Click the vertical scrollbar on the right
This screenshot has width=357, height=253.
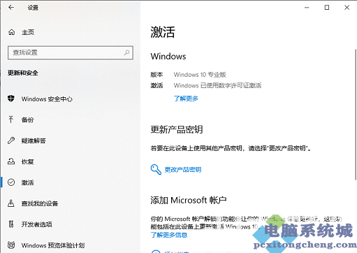coord(356,114)
